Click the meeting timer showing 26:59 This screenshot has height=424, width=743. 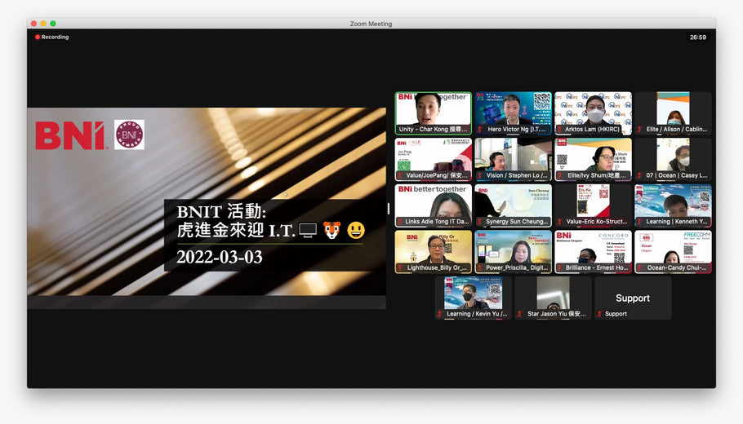coord(697,37)
